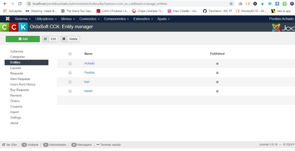Expand the Sistema dropdown menu

(22, 19)
